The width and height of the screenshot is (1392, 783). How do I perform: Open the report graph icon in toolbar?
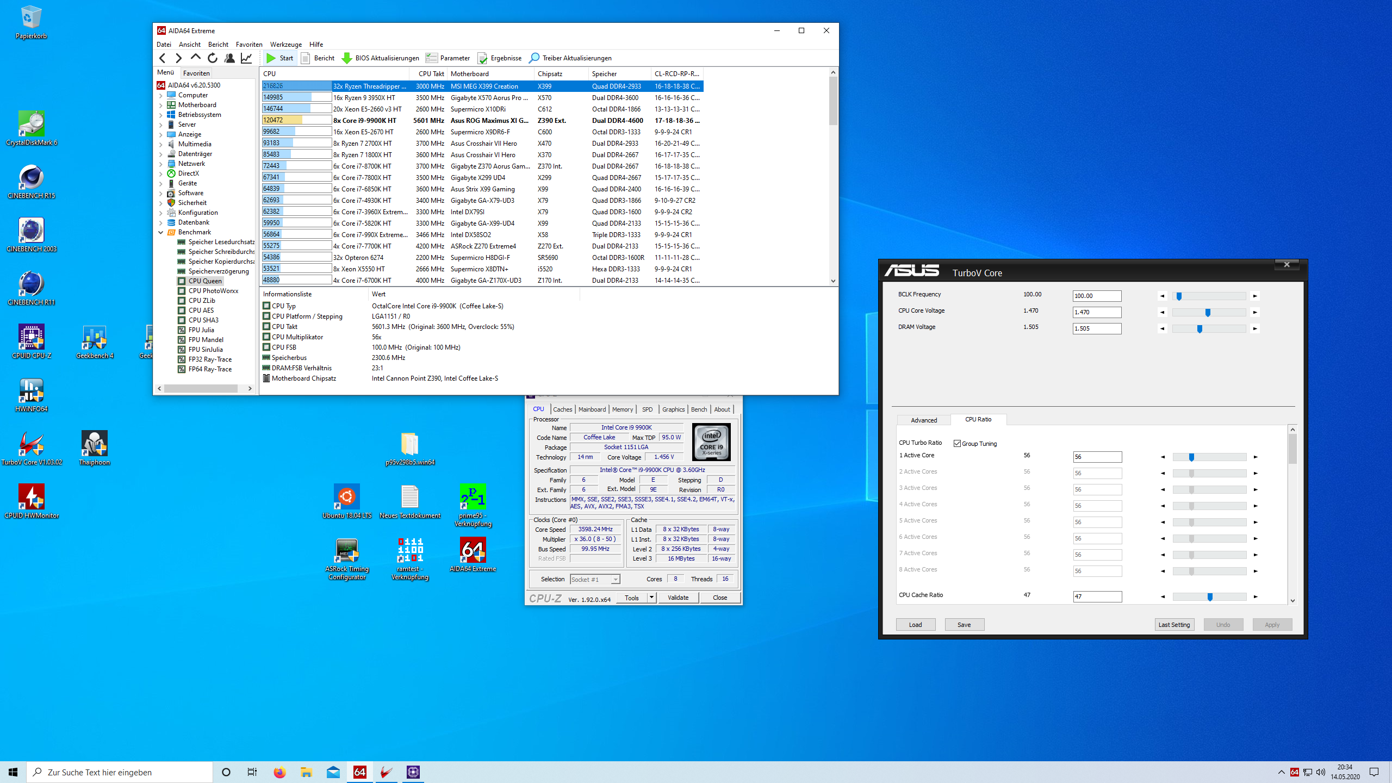pyautogui.click(x=246, y=58)
